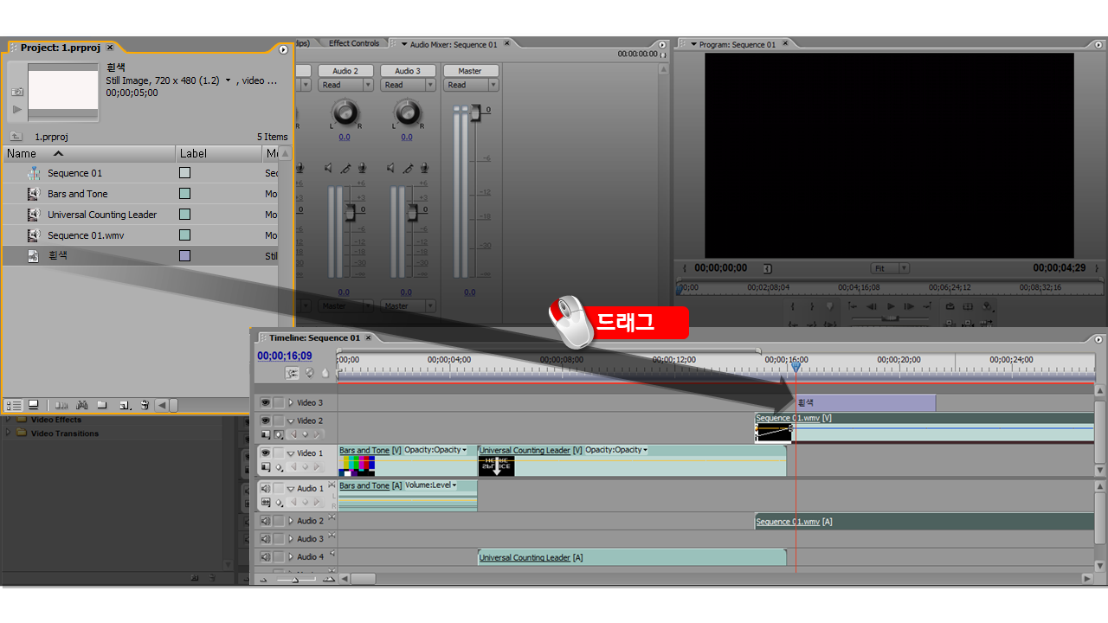Select Program: Sequence 01 tab
Screen dimensions: 1108x623
(737, 44)
